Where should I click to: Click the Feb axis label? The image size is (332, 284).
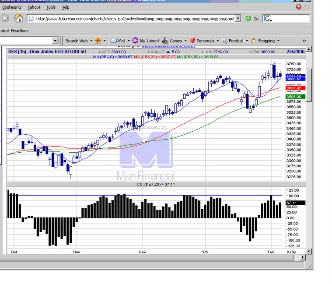tap(271, 252)
